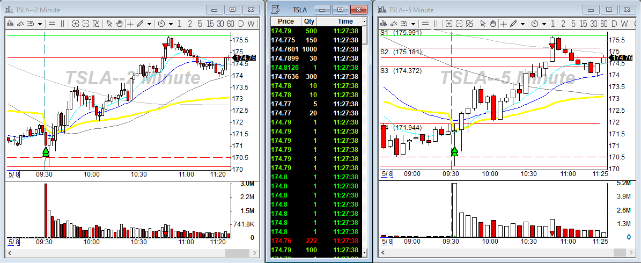Click vertical scrollbar in TSLA time and sales

[x=365, y=137]
